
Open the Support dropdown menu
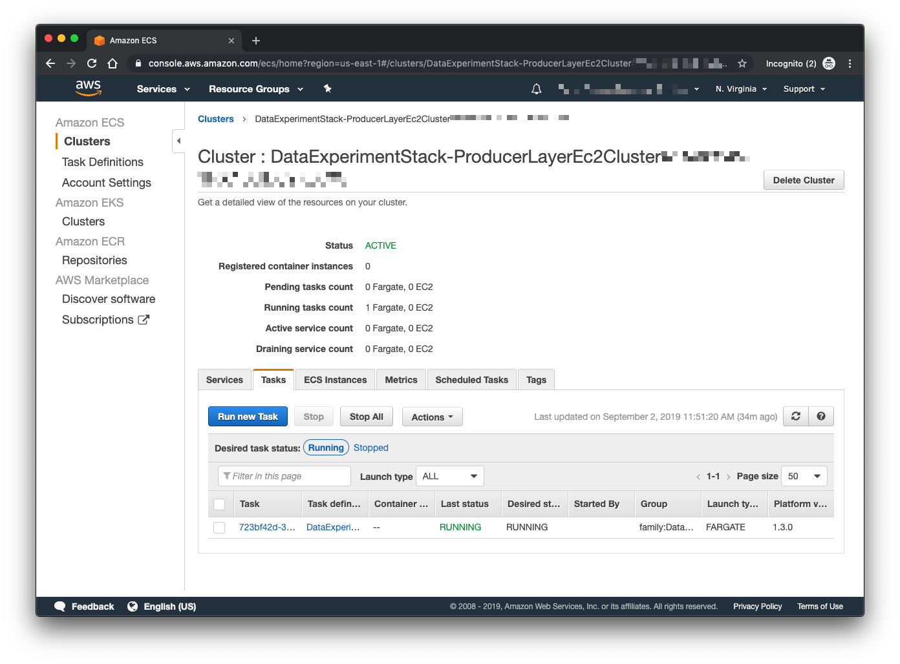(804, 89)
